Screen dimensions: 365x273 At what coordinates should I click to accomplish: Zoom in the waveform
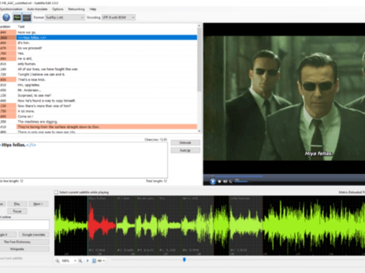(x=80, y=261)
